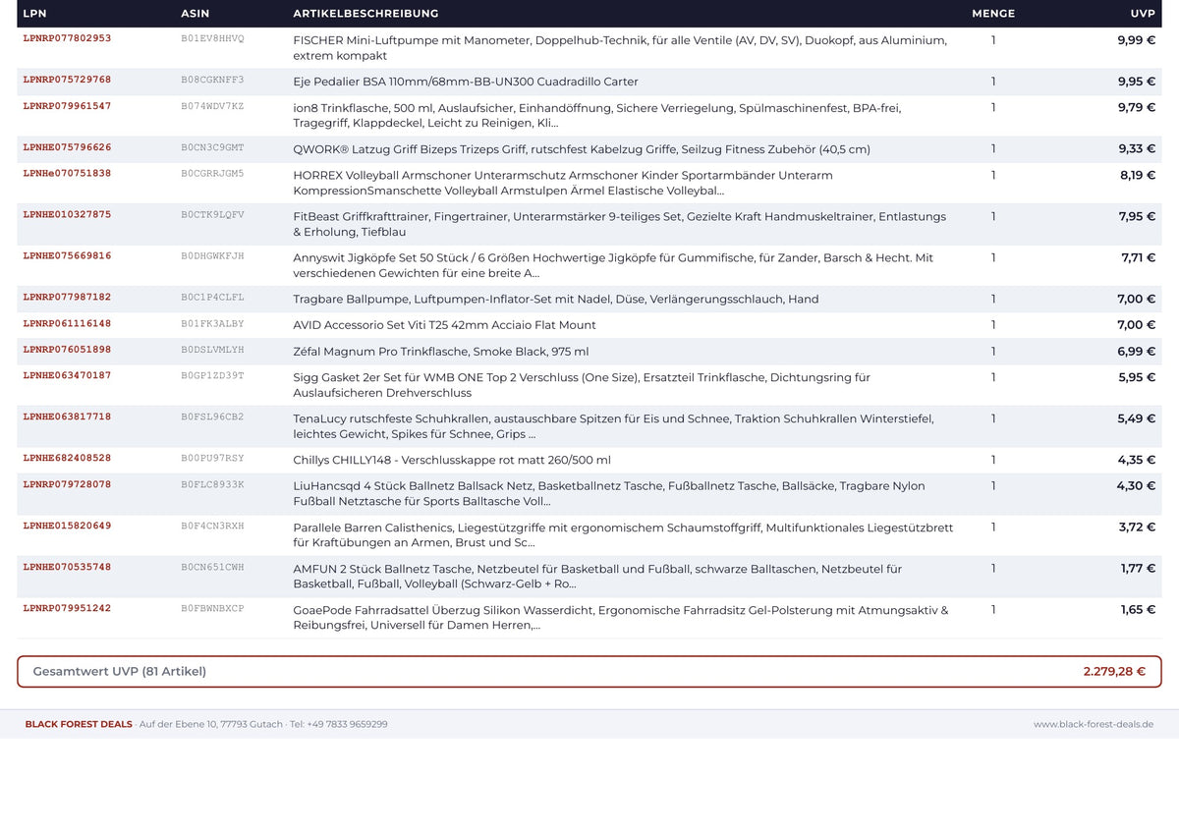Click the Sigg Gasket 2er Set description
This screenshot has width=1179, height=834.
click(582, 385)
